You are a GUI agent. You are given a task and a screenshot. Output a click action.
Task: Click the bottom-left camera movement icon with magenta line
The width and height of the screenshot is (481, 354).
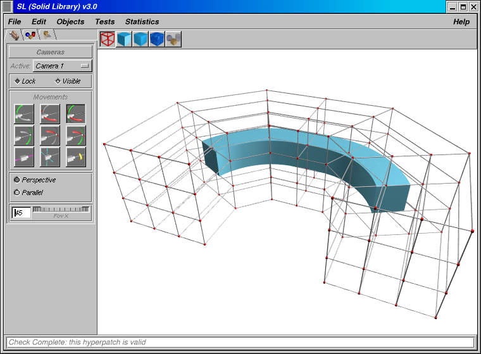pos(23,156)
